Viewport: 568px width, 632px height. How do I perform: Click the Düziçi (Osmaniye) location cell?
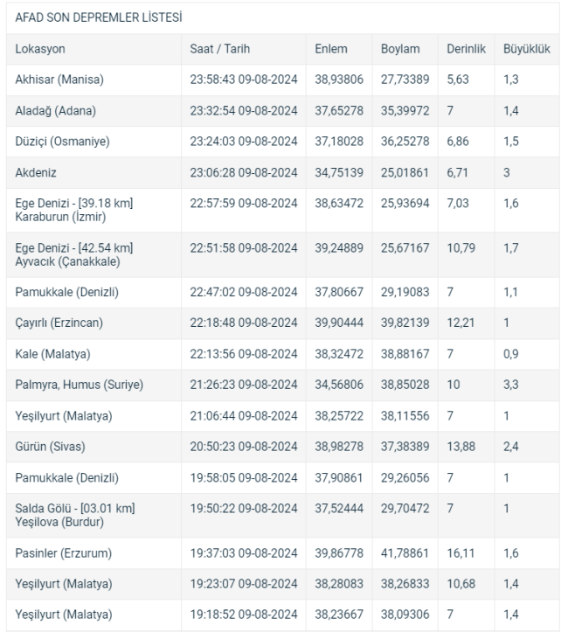[62, 142]
